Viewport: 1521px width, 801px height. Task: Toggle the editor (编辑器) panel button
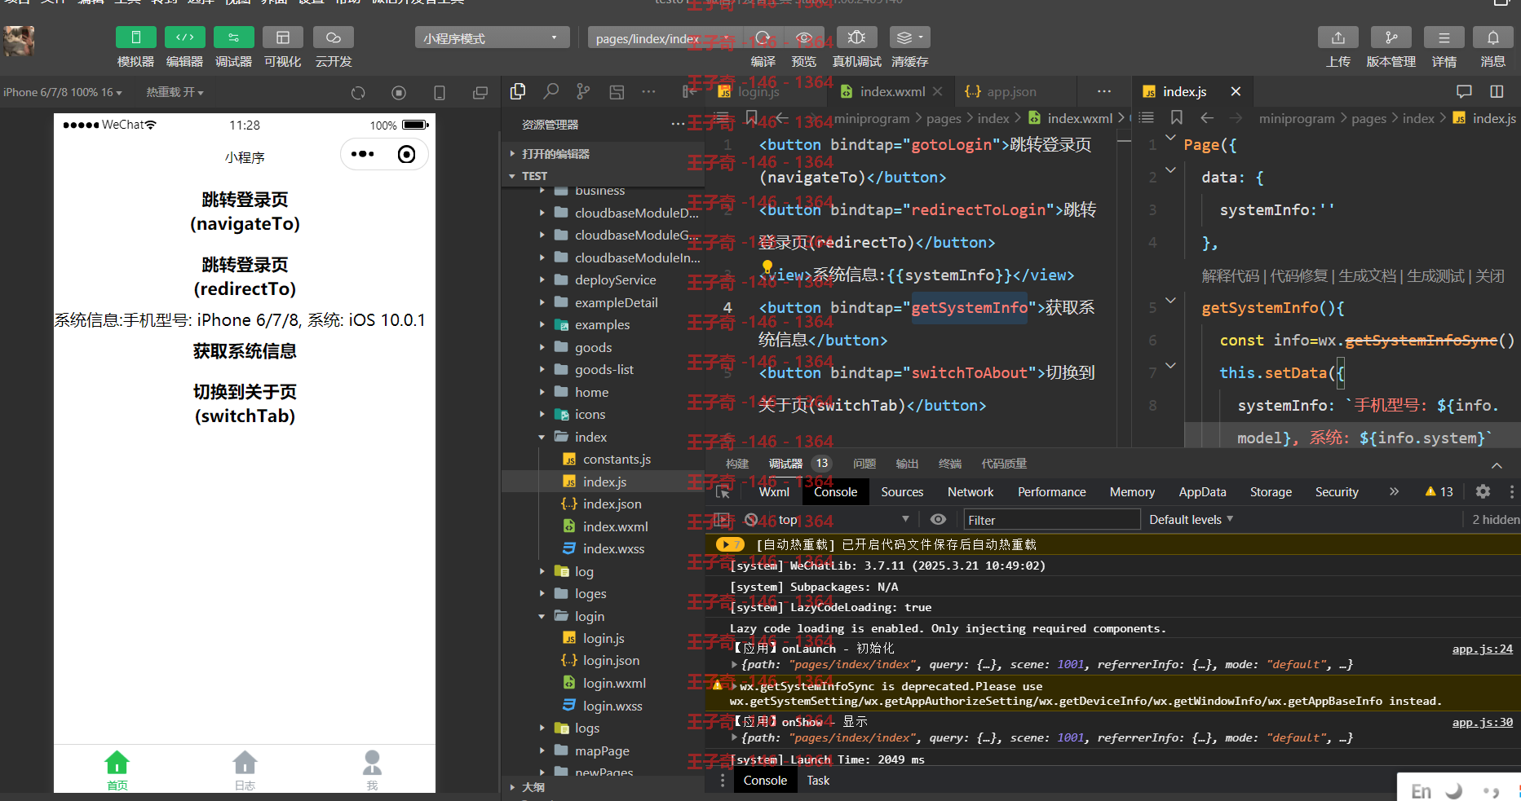184,37
